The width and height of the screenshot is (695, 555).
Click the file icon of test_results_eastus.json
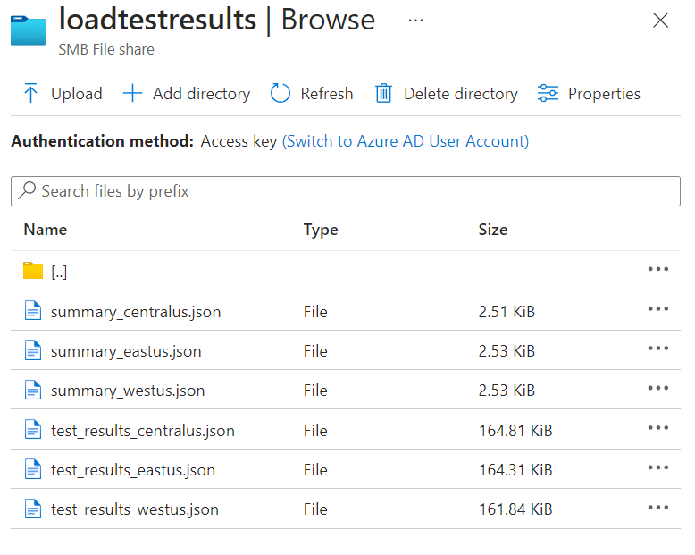pyautogui.click(x=33, y=469)
